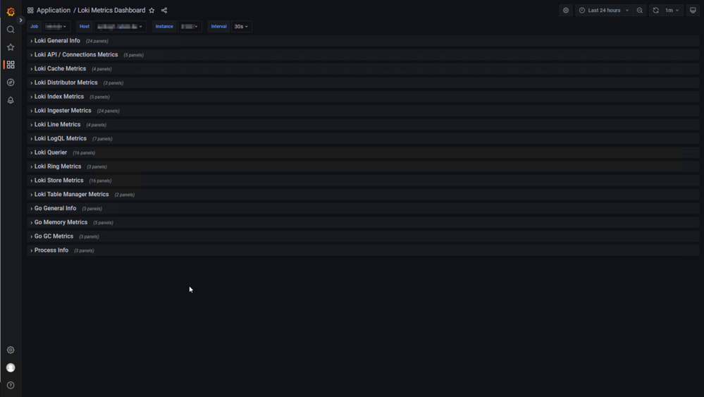Open the Interval 30s dropdown
Screen dimensions: 704x397
(241, 27)
